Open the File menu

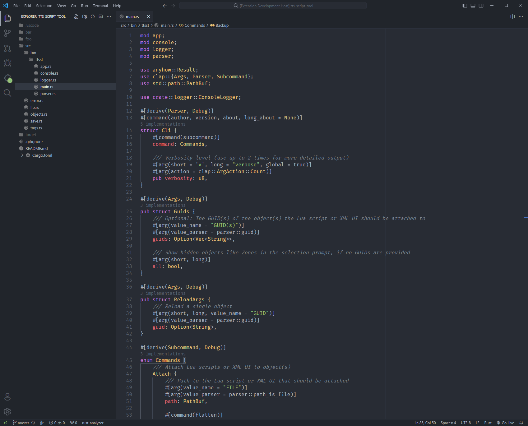[16, 6]
